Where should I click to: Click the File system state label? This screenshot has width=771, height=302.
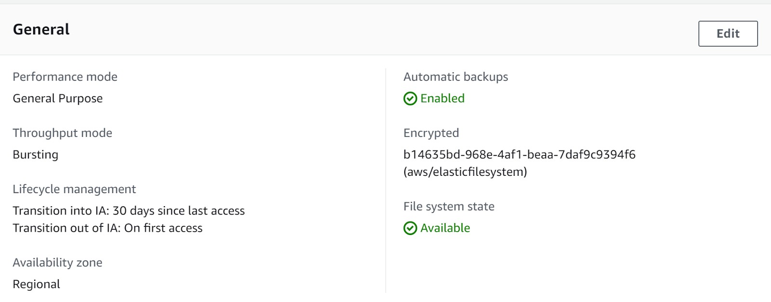(449, 207)
